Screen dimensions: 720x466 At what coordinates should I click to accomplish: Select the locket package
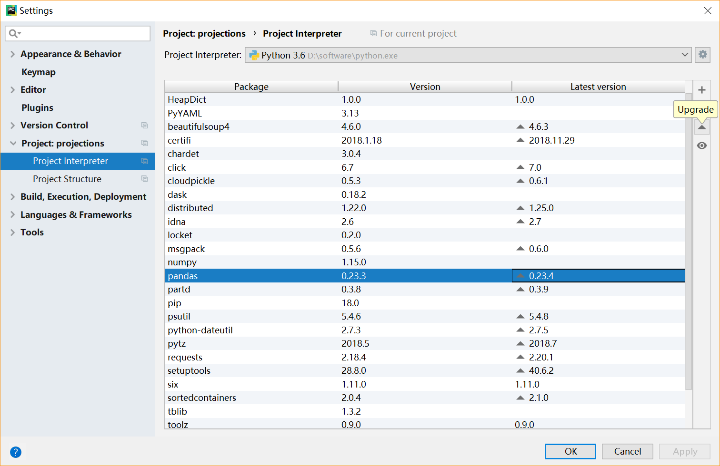[425, 235]
